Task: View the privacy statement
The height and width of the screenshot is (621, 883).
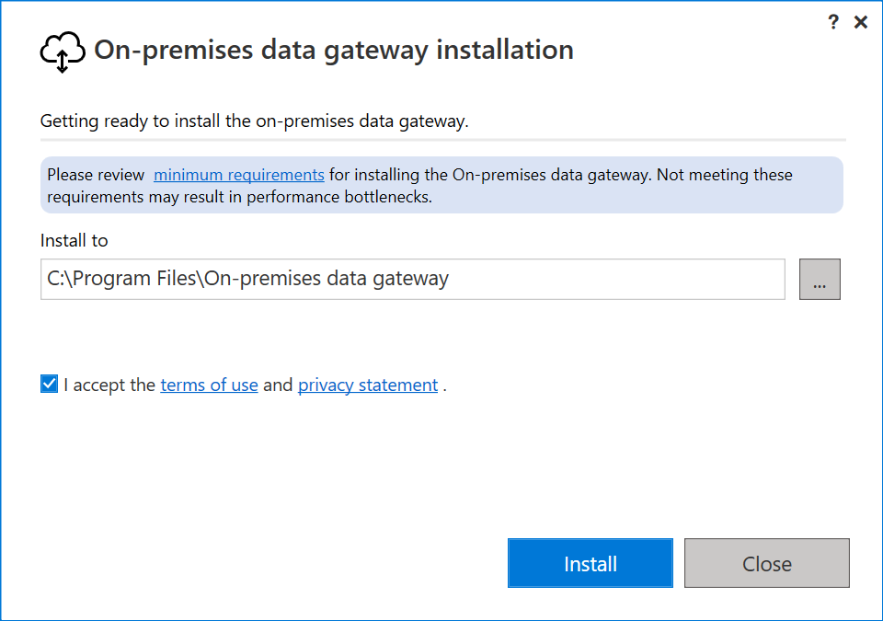Action: click(367, 385)
